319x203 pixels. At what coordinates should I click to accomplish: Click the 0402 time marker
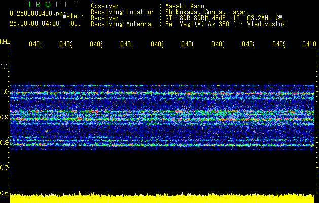point(65,44)
